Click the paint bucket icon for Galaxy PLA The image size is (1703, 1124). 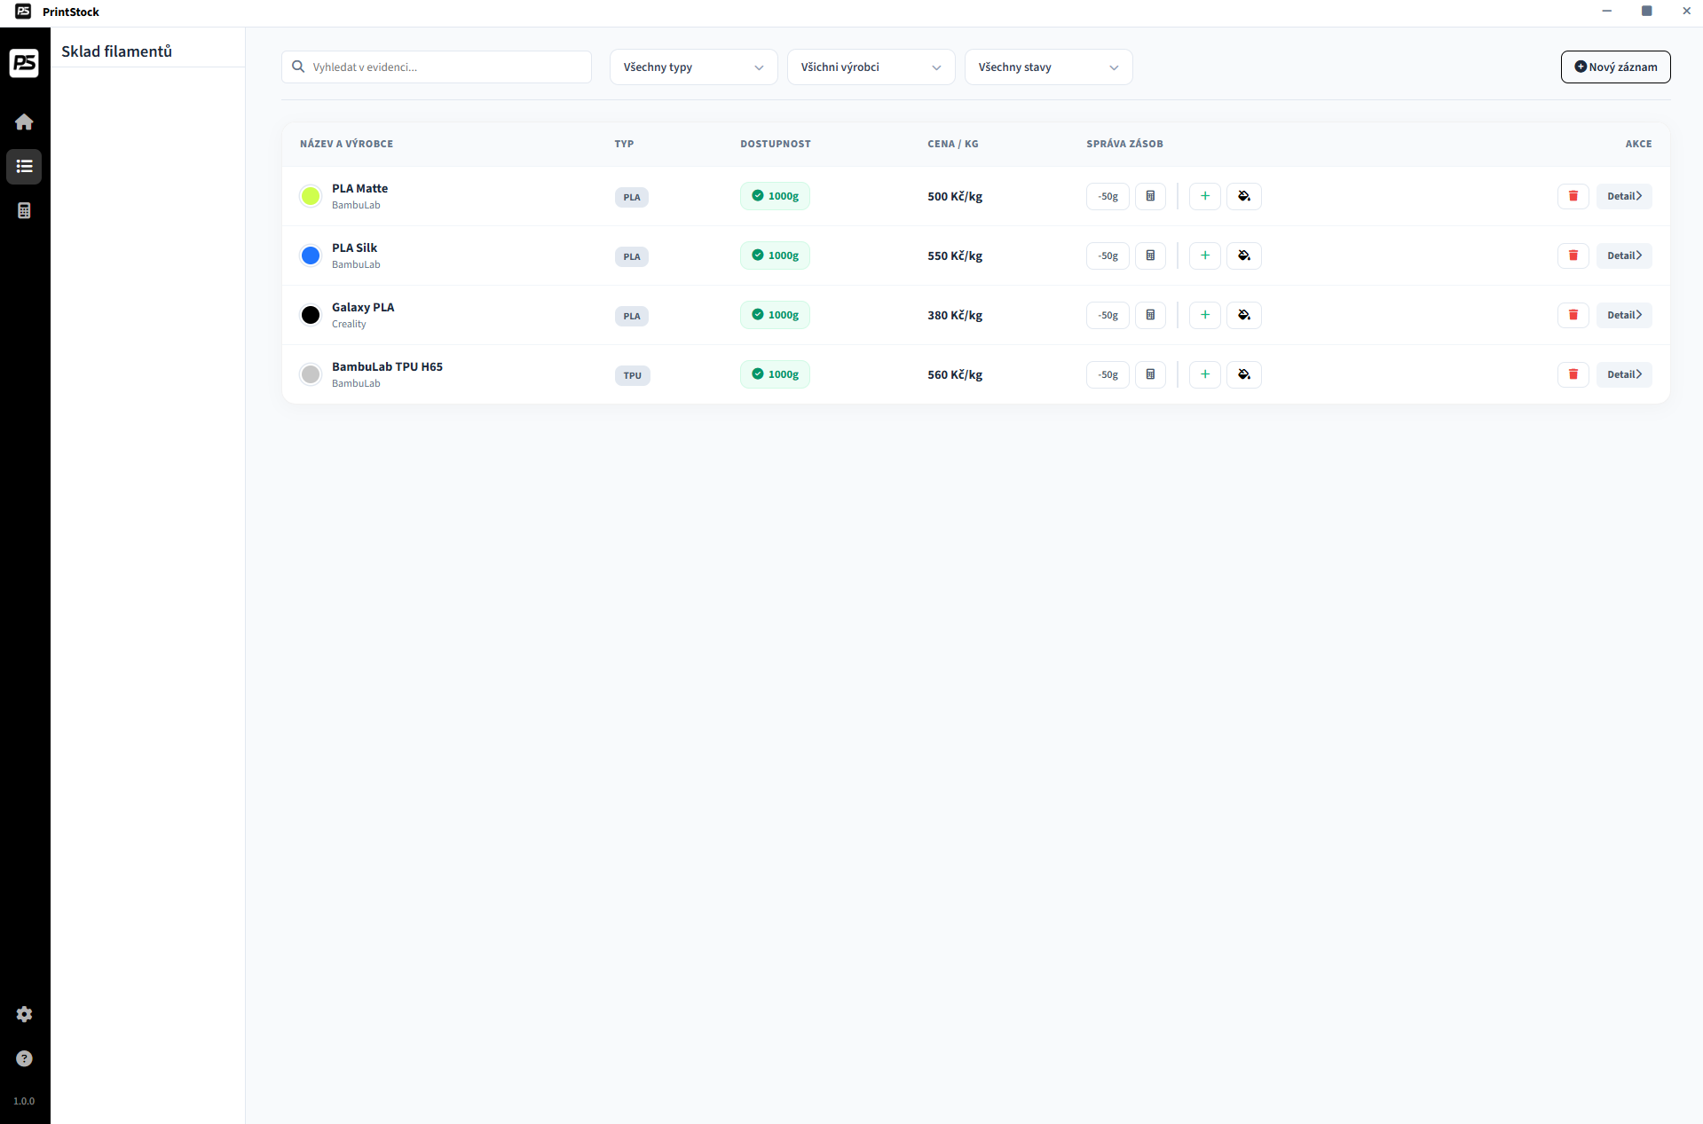[1243, 315]
